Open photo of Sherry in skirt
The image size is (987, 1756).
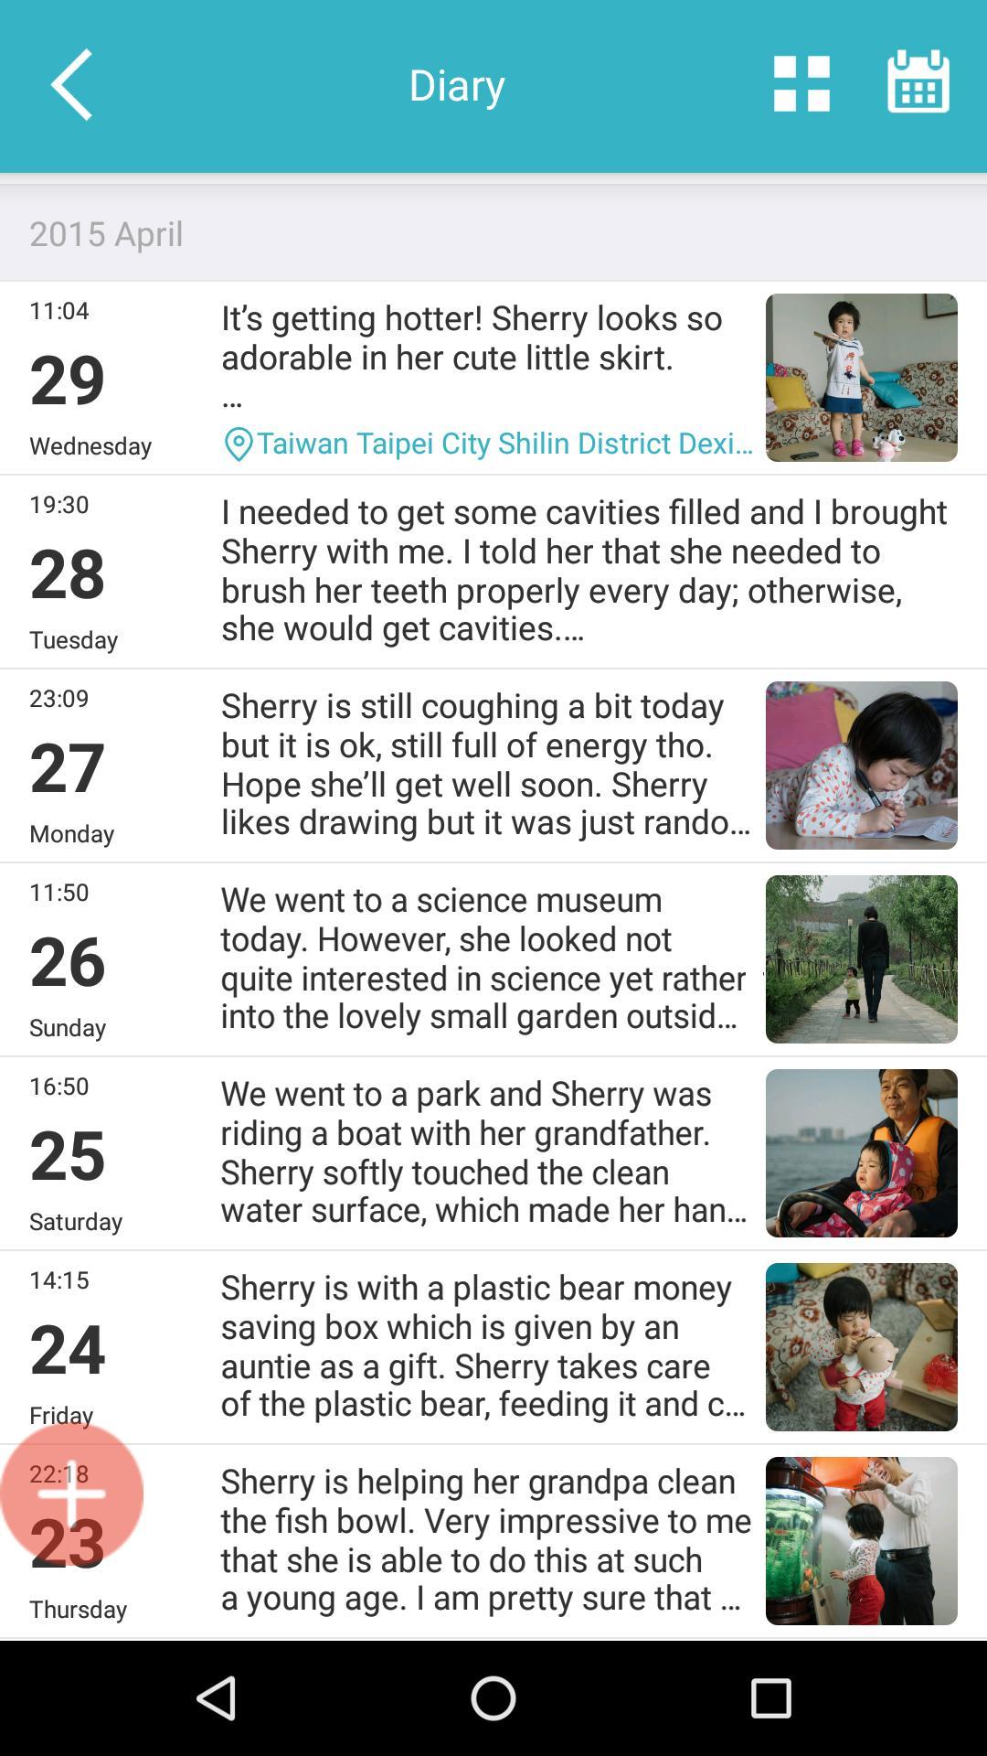(x=862, y=378)
